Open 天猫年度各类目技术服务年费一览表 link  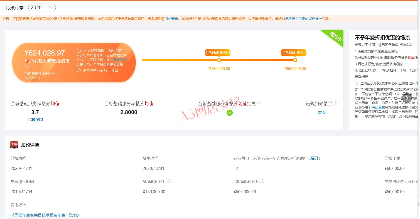pos(46,215)
